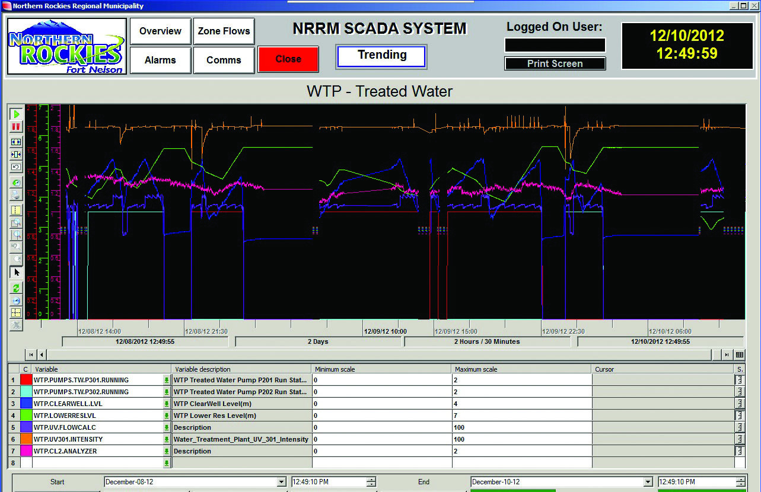Click the Print Screen button
Viewport: 761px width, 492px height.
tap(555, 64)
